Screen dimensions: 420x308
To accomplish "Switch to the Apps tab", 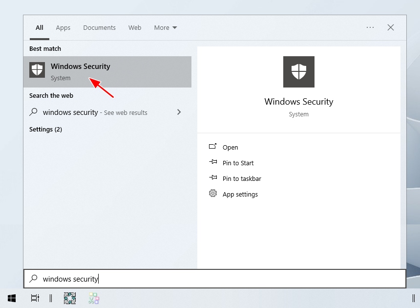I will [x=63, y=28].
